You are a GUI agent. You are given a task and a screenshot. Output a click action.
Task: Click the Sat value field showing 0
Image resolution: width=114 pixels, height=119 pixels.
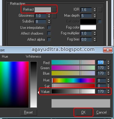[102, 86]
